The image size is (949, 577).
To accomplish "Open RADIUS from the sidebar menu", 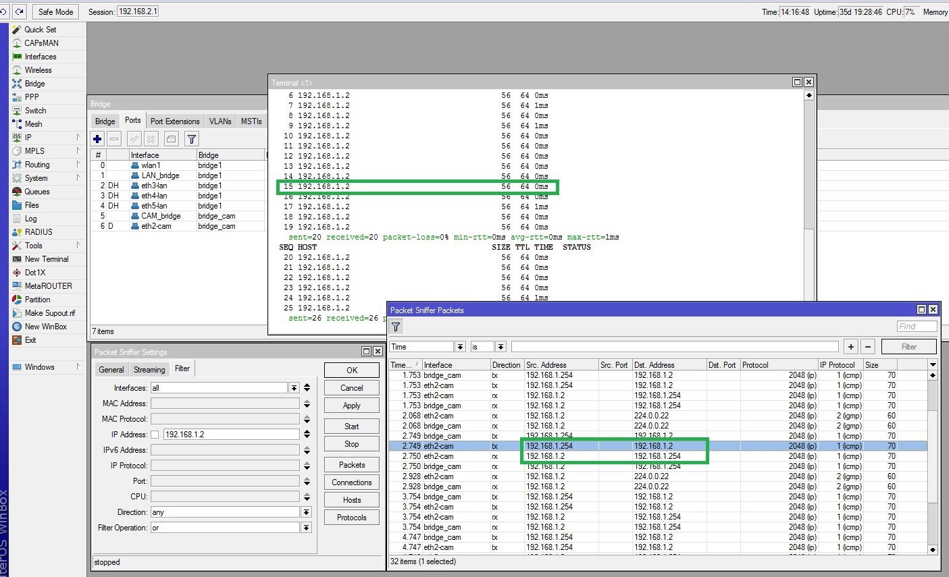I will (38, 232).
